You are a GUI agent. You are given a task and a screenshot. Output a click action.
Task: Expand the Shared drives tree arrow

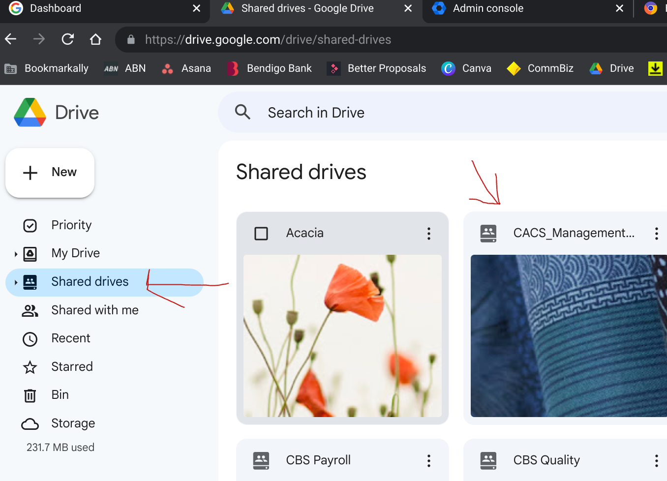pyautogui.click(x=16, y=282)
